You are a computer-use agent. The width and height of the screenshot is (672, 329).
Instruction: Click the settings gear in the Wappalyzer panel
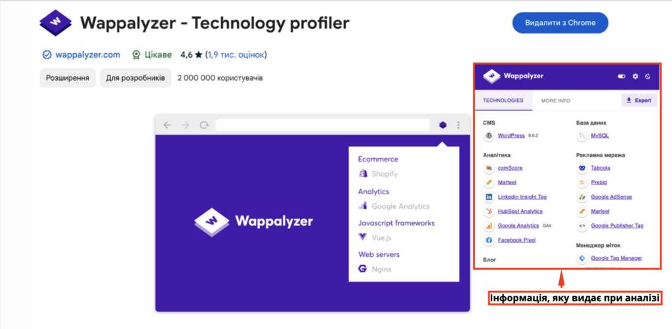pyautogui.click(x=635, y=77)
